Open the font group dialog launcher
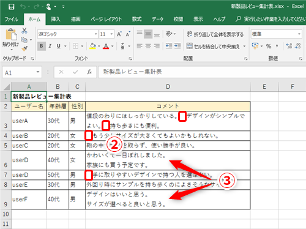 [130, 59]
